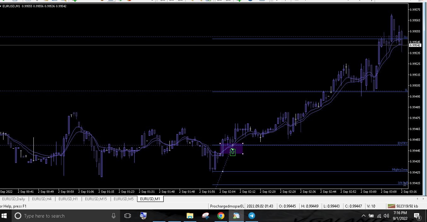427x222 pixels.
Task: Open the Paint app icon on the taskbar
Action: click(x=205, y=216)
